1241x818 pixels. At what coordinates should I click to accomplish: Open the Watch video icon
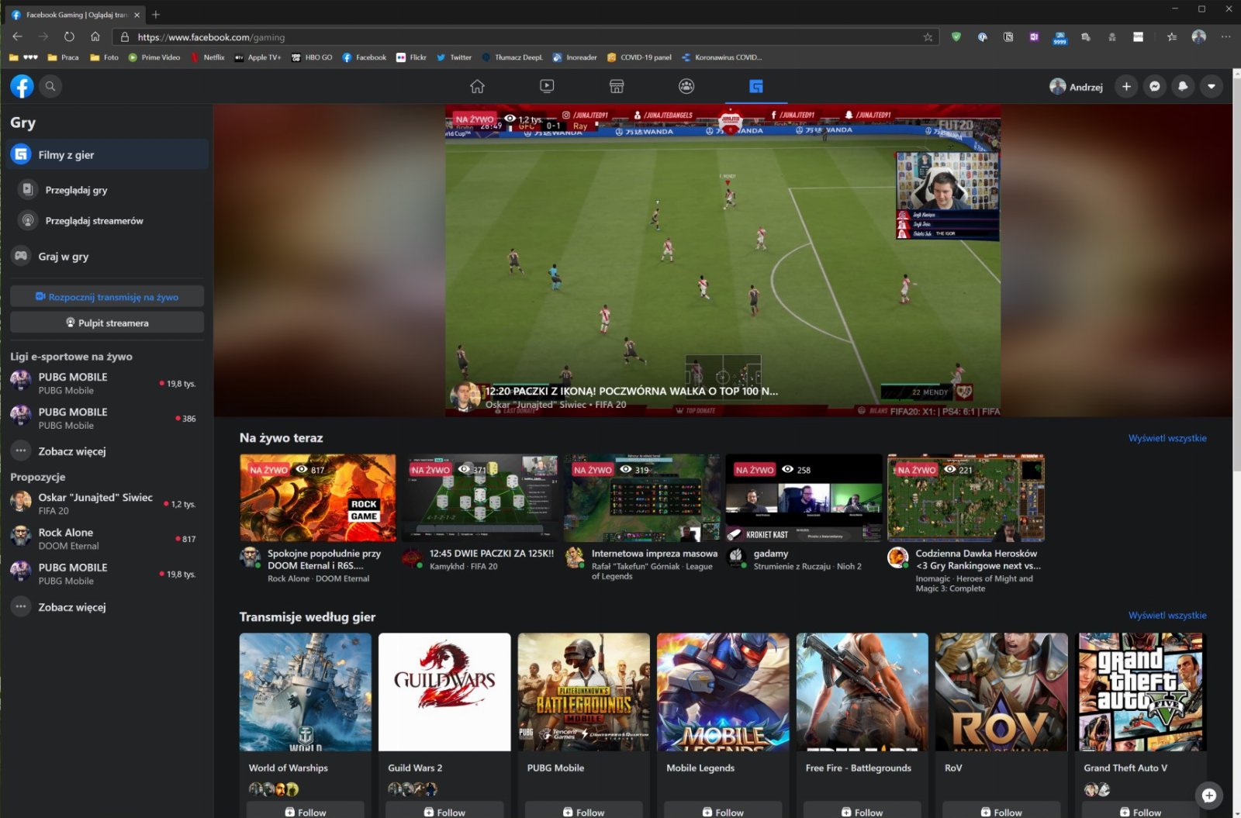click(547, 86)
